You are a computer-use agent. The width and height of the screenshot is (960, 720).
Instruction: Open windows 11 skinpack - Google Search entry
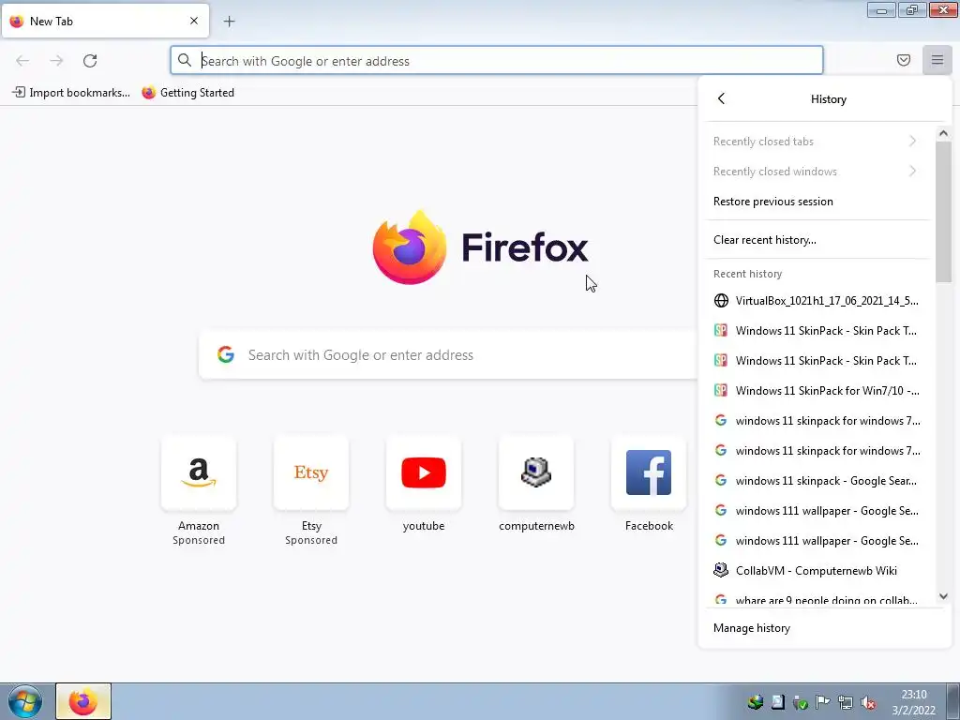click(x=817, y=481)
